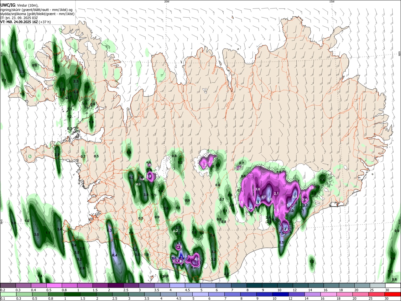Click the darkest green 1–1.5 lower legend swatch
401x301 pixels.
(72, 294)
